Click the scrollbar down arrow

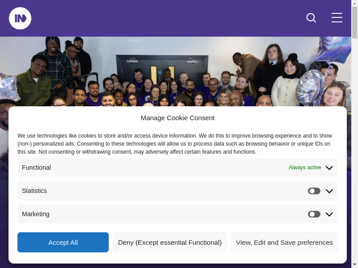coord(354,264)
